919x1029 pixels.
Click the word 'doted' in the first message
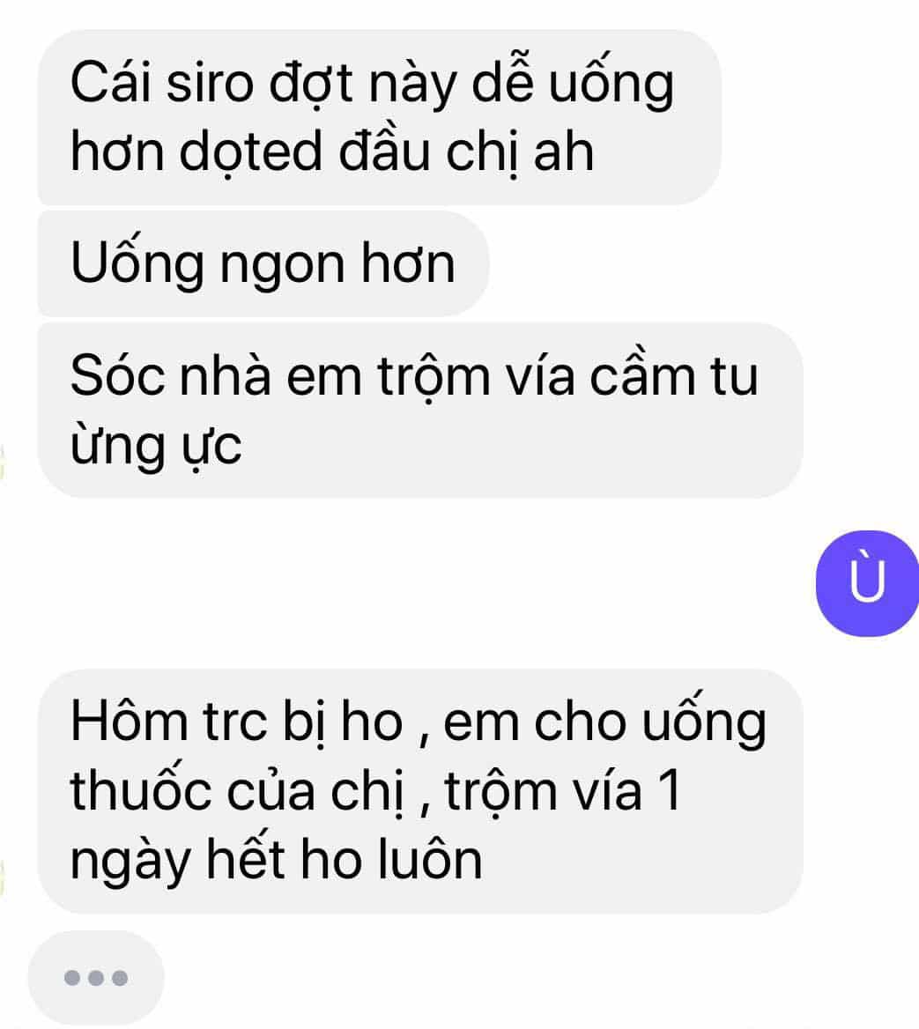tap(250, 152)
